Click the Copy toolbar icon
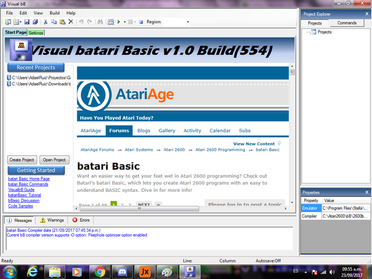372x279 pixels. pos(53,22)
